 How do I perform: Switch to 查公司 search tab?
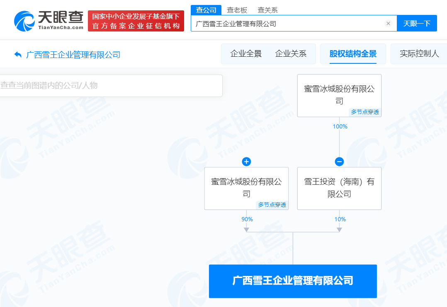click(x=206, y=10)
